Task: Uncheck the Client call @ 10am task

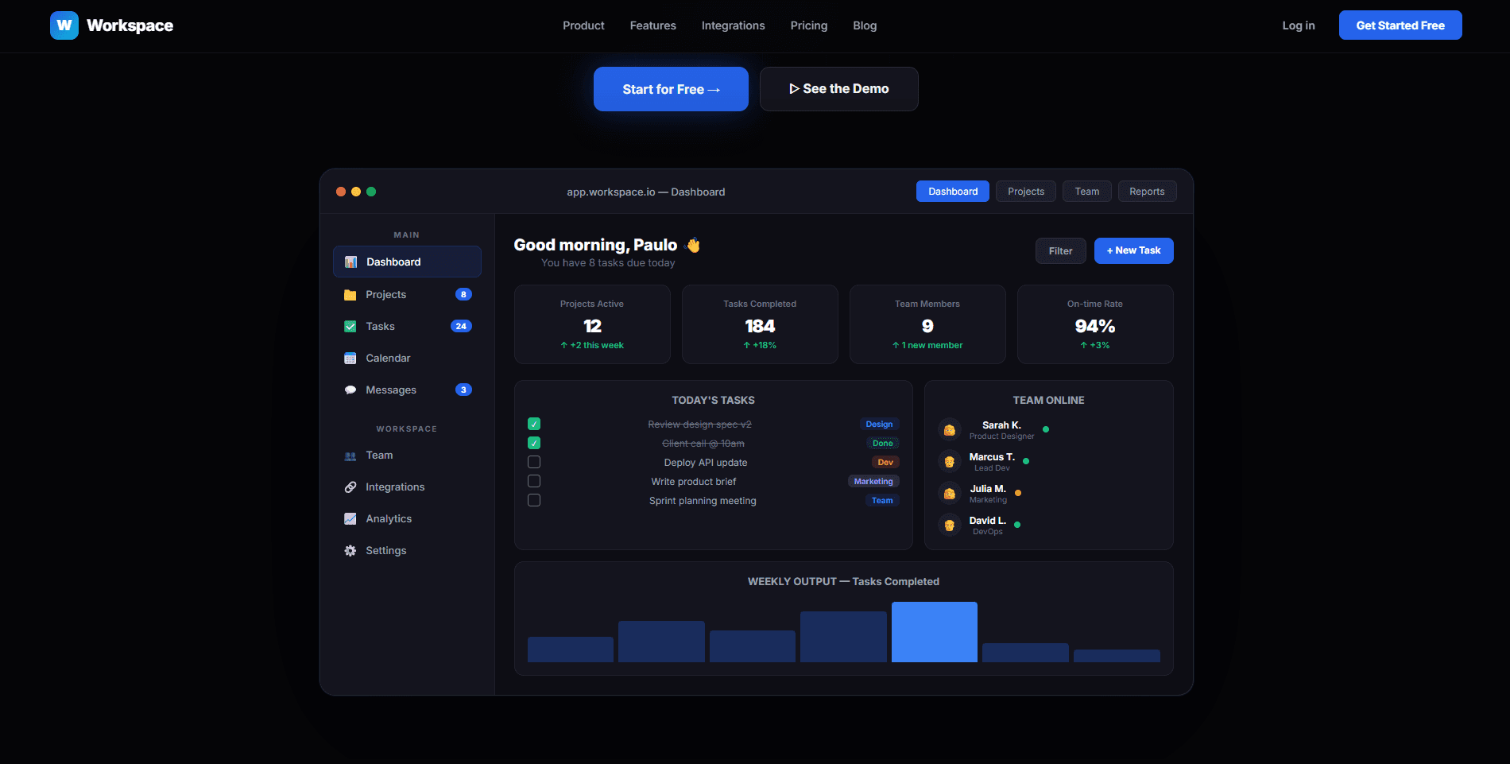Action: click(x=534, y=443)
